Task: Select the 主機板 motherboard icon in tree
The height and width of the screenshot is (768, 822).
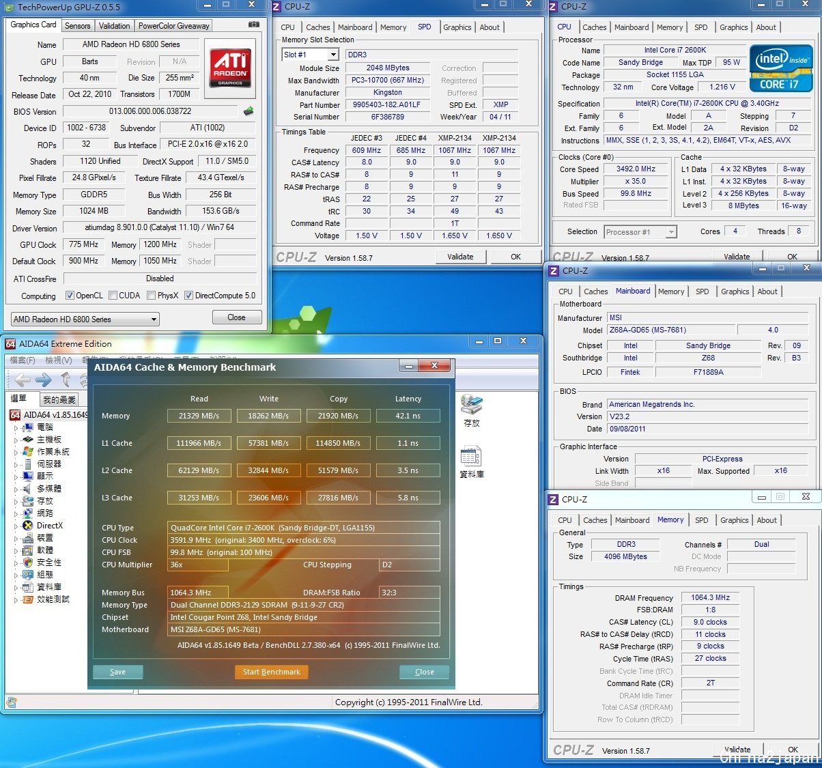Action: point(28,440)
